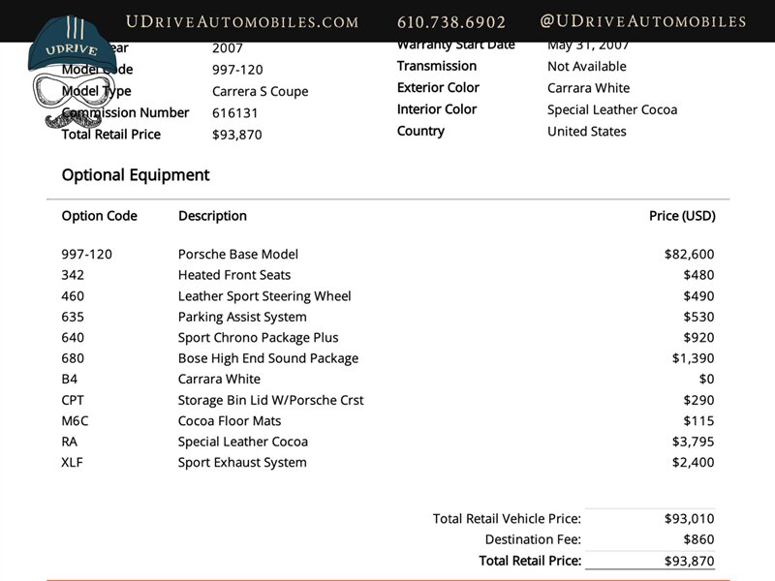Viewport: 775px width, 581px height.
Task: Click the Option Code column header
Action: (100, 216)
